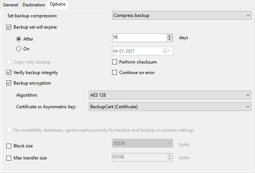The width and height of the screenshot is (255, 173).
Task: Choose the On expiry date radio button
Action: click(x=18, y=49)
